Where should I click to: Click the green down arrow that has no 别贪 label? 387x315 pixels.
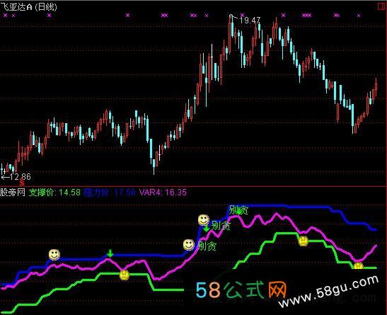point(110,253)
